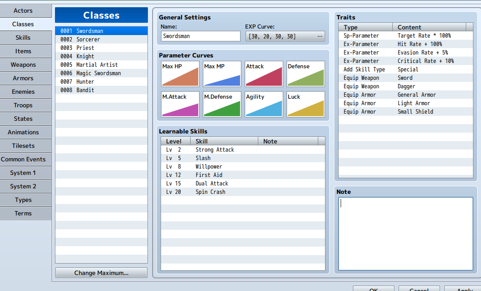
Task: Select the Lv 12 First Aid row
Action: [x=243, y=175]
